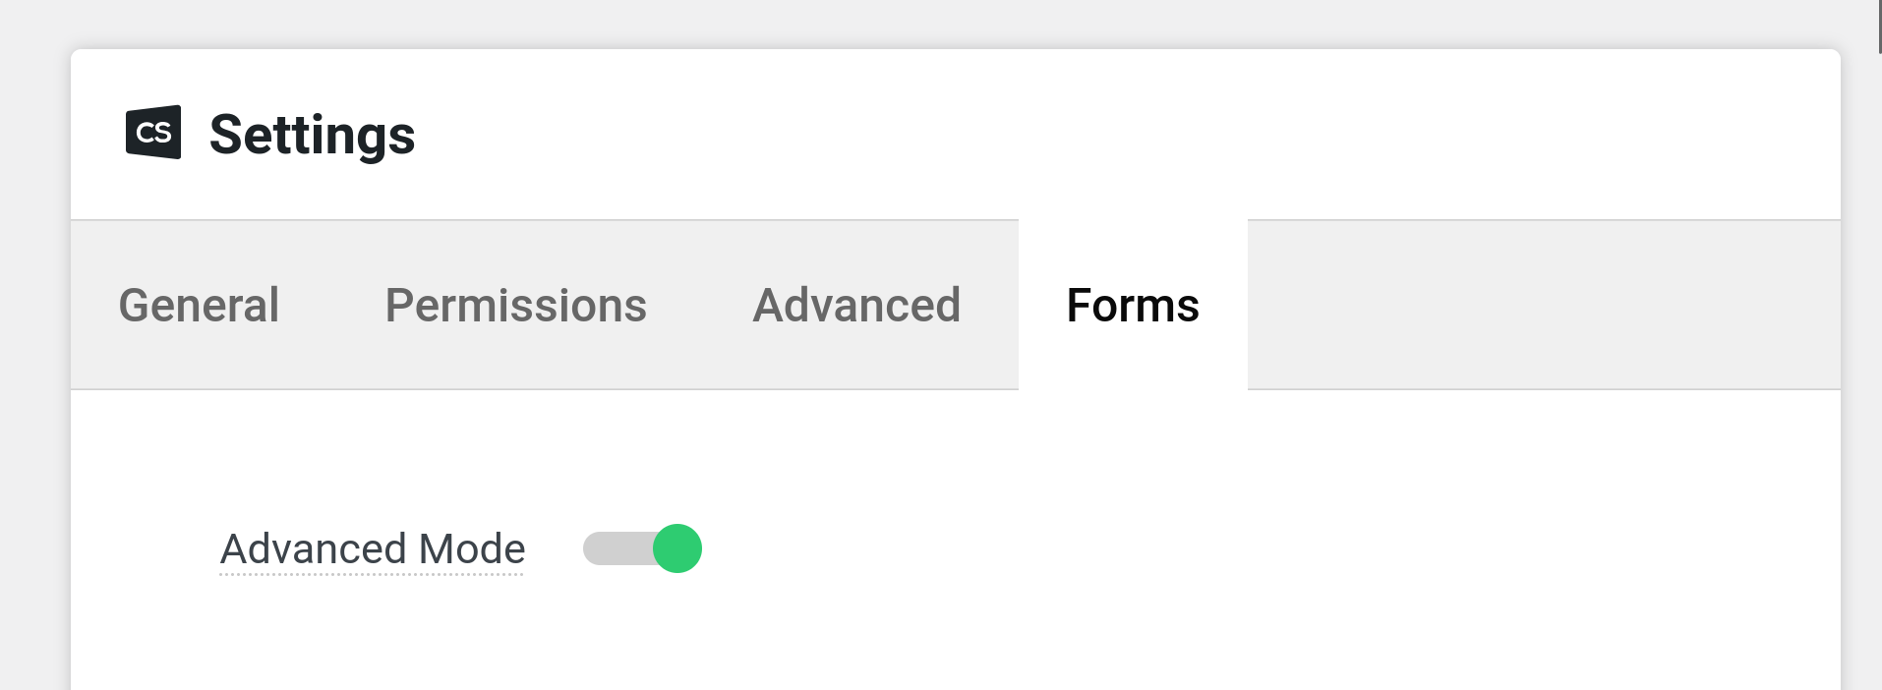This screenshot has height=690, width=1882.
Task: Click the Forms tab
Action: (x=1132, y=306)
